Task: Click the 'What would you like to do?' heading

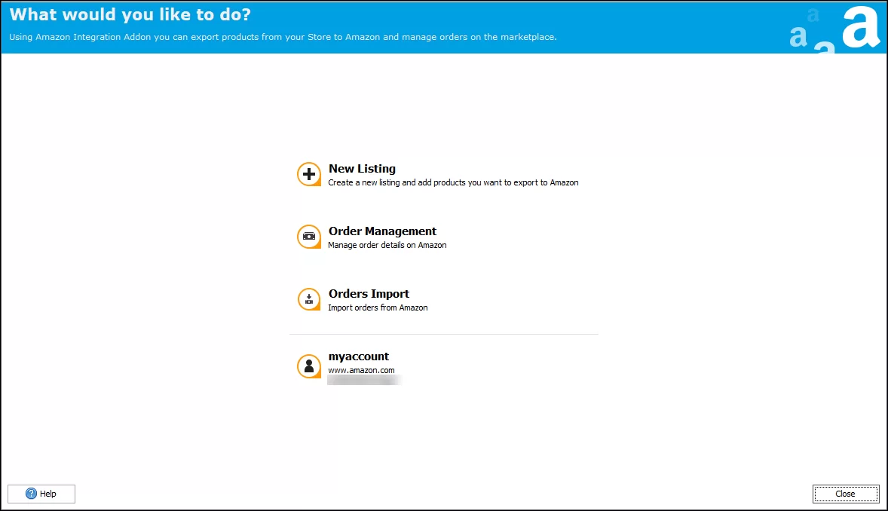Action: pos(130,14)
